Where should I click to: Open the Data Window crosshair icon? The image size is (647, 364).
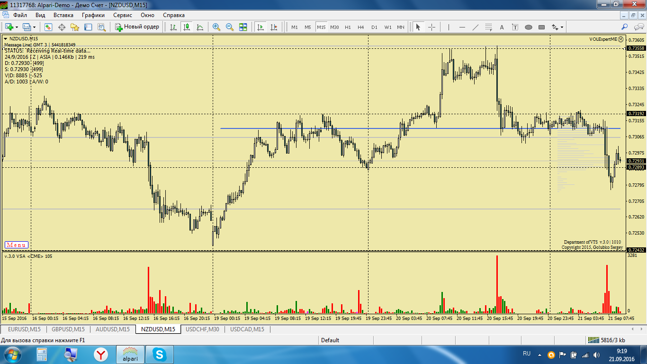[x=62, y=27]
